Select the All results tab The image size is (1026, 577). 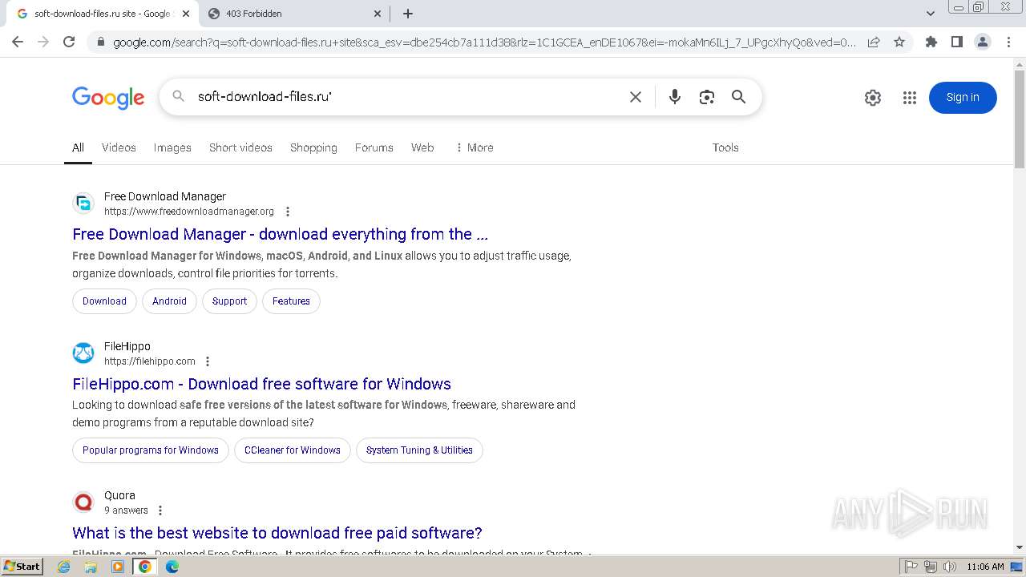tap(78, 147)
